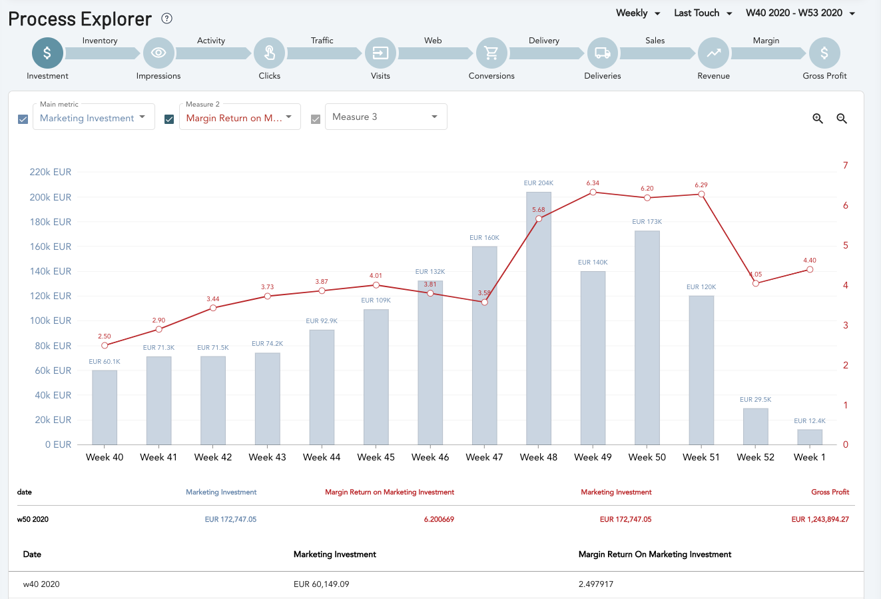Open the Visits stage icon

coord(380,53)
